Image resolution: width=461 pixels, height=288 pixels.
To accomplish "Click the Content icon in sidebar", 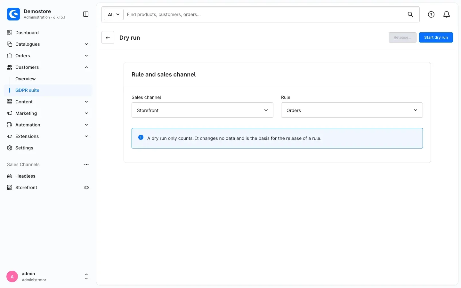I will pyautogui.click(x=10, y=102).
